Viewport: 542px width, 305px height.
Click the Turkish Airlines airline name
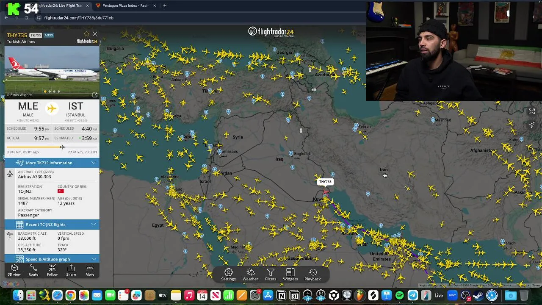(x=21, y=42)
